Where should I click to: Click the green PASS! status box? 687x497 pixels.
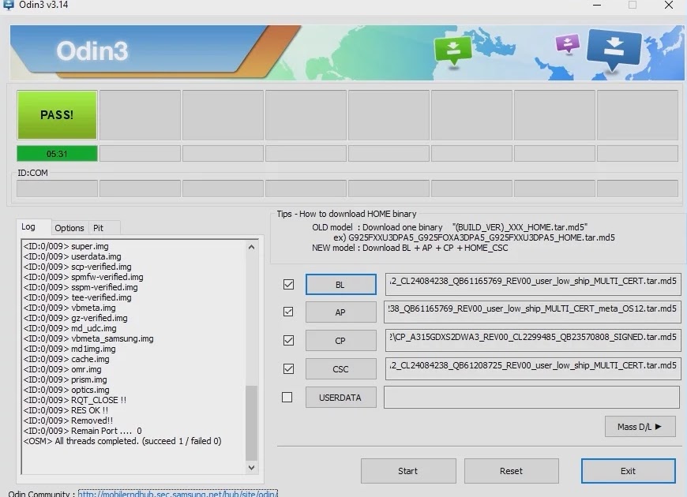coord(57,115)
